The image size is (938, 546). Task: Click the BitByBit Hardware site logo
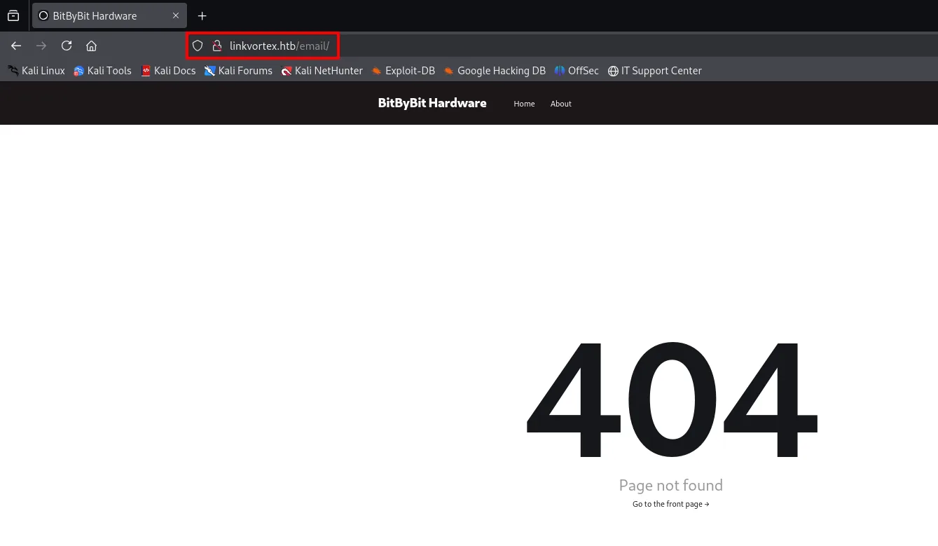432,103
